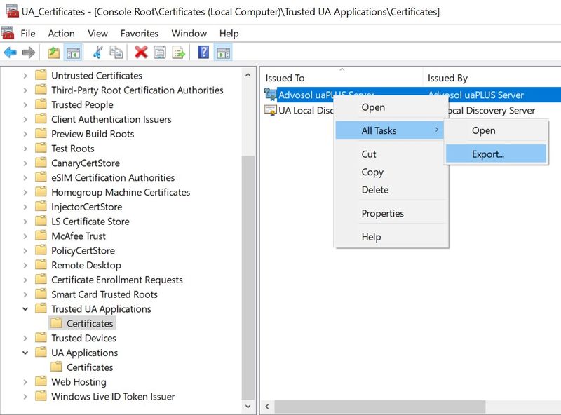Expand the Untrusted Certificates tree node
This screenshot has height=415, width=561.
tap(26, 76)
